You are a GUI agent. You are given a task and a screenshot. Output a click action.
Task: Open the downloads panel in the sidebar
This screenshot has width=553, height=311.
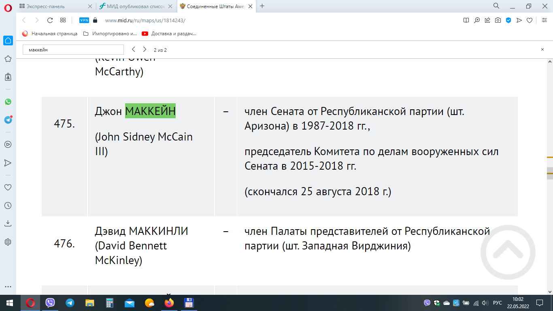8,224
